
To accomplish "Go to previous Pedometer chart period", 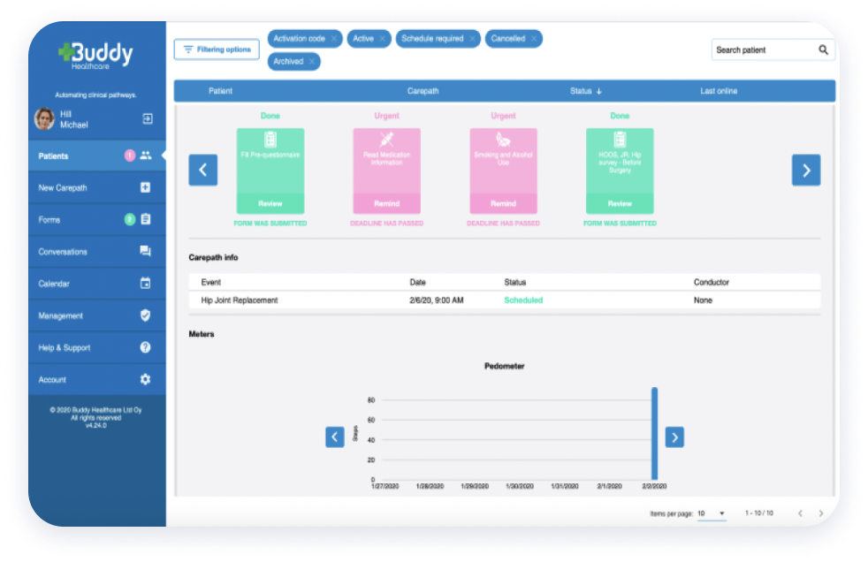I will click(x=335, y=437).
